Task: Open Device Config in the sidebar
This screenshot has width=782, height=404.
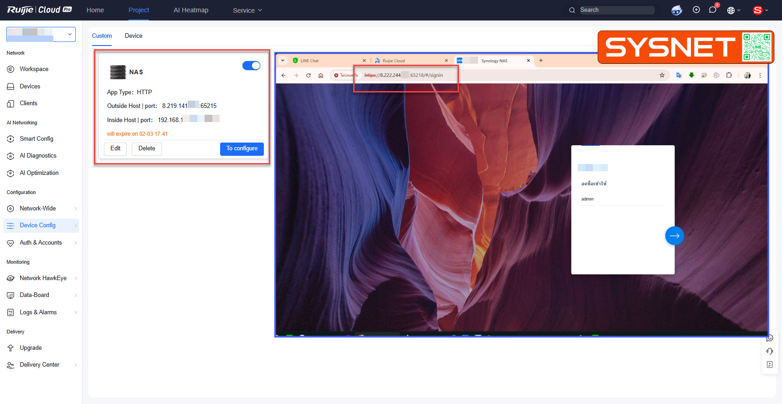Action: [41, 225]
